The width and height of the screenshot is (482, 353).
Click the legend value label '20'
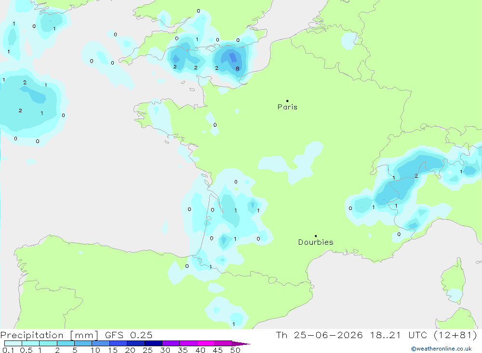point(130,350)
